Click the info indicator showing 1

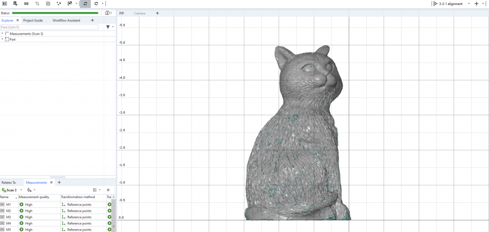(108, 13)
